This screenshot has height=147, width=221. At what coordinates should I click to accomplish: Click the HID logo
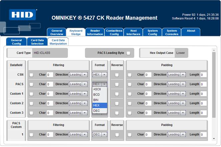(x=23, y=16)
